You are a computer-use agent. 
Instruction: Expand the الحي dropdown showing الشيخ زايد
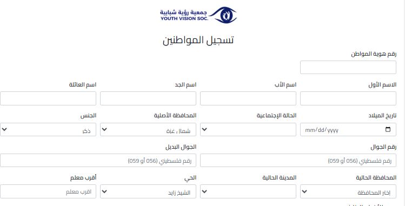pos(148,191)
